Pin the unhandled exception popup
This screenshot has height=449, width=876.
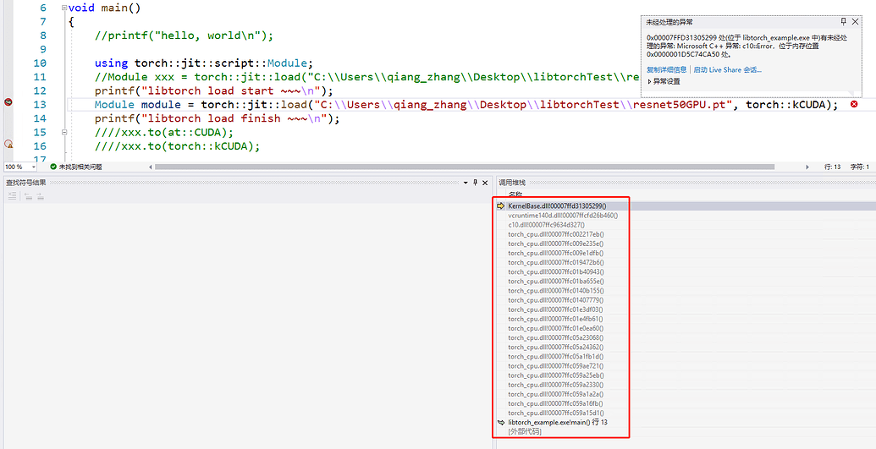pyautogui.click(x=843, y=21)
